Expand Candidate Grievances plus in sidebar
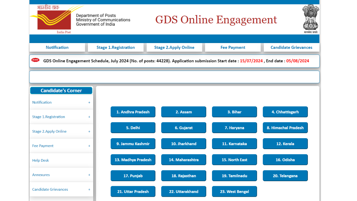The width and height of the screenshot is (357, 201). click(x=89, y=190)
